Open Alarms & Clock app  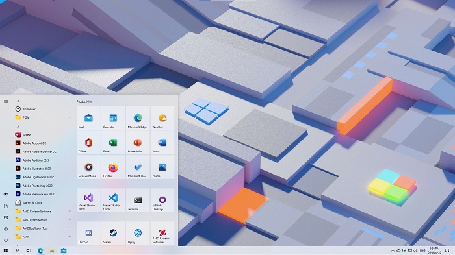point(43,202)
